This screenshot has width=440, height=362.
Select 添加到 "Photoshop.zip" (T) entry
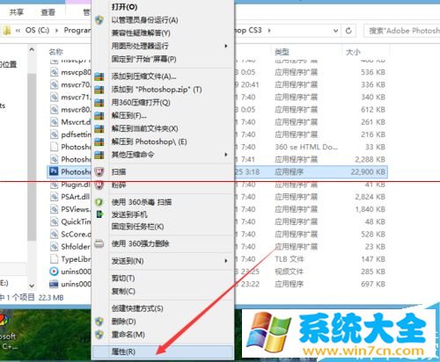click(x=157, y=90)
